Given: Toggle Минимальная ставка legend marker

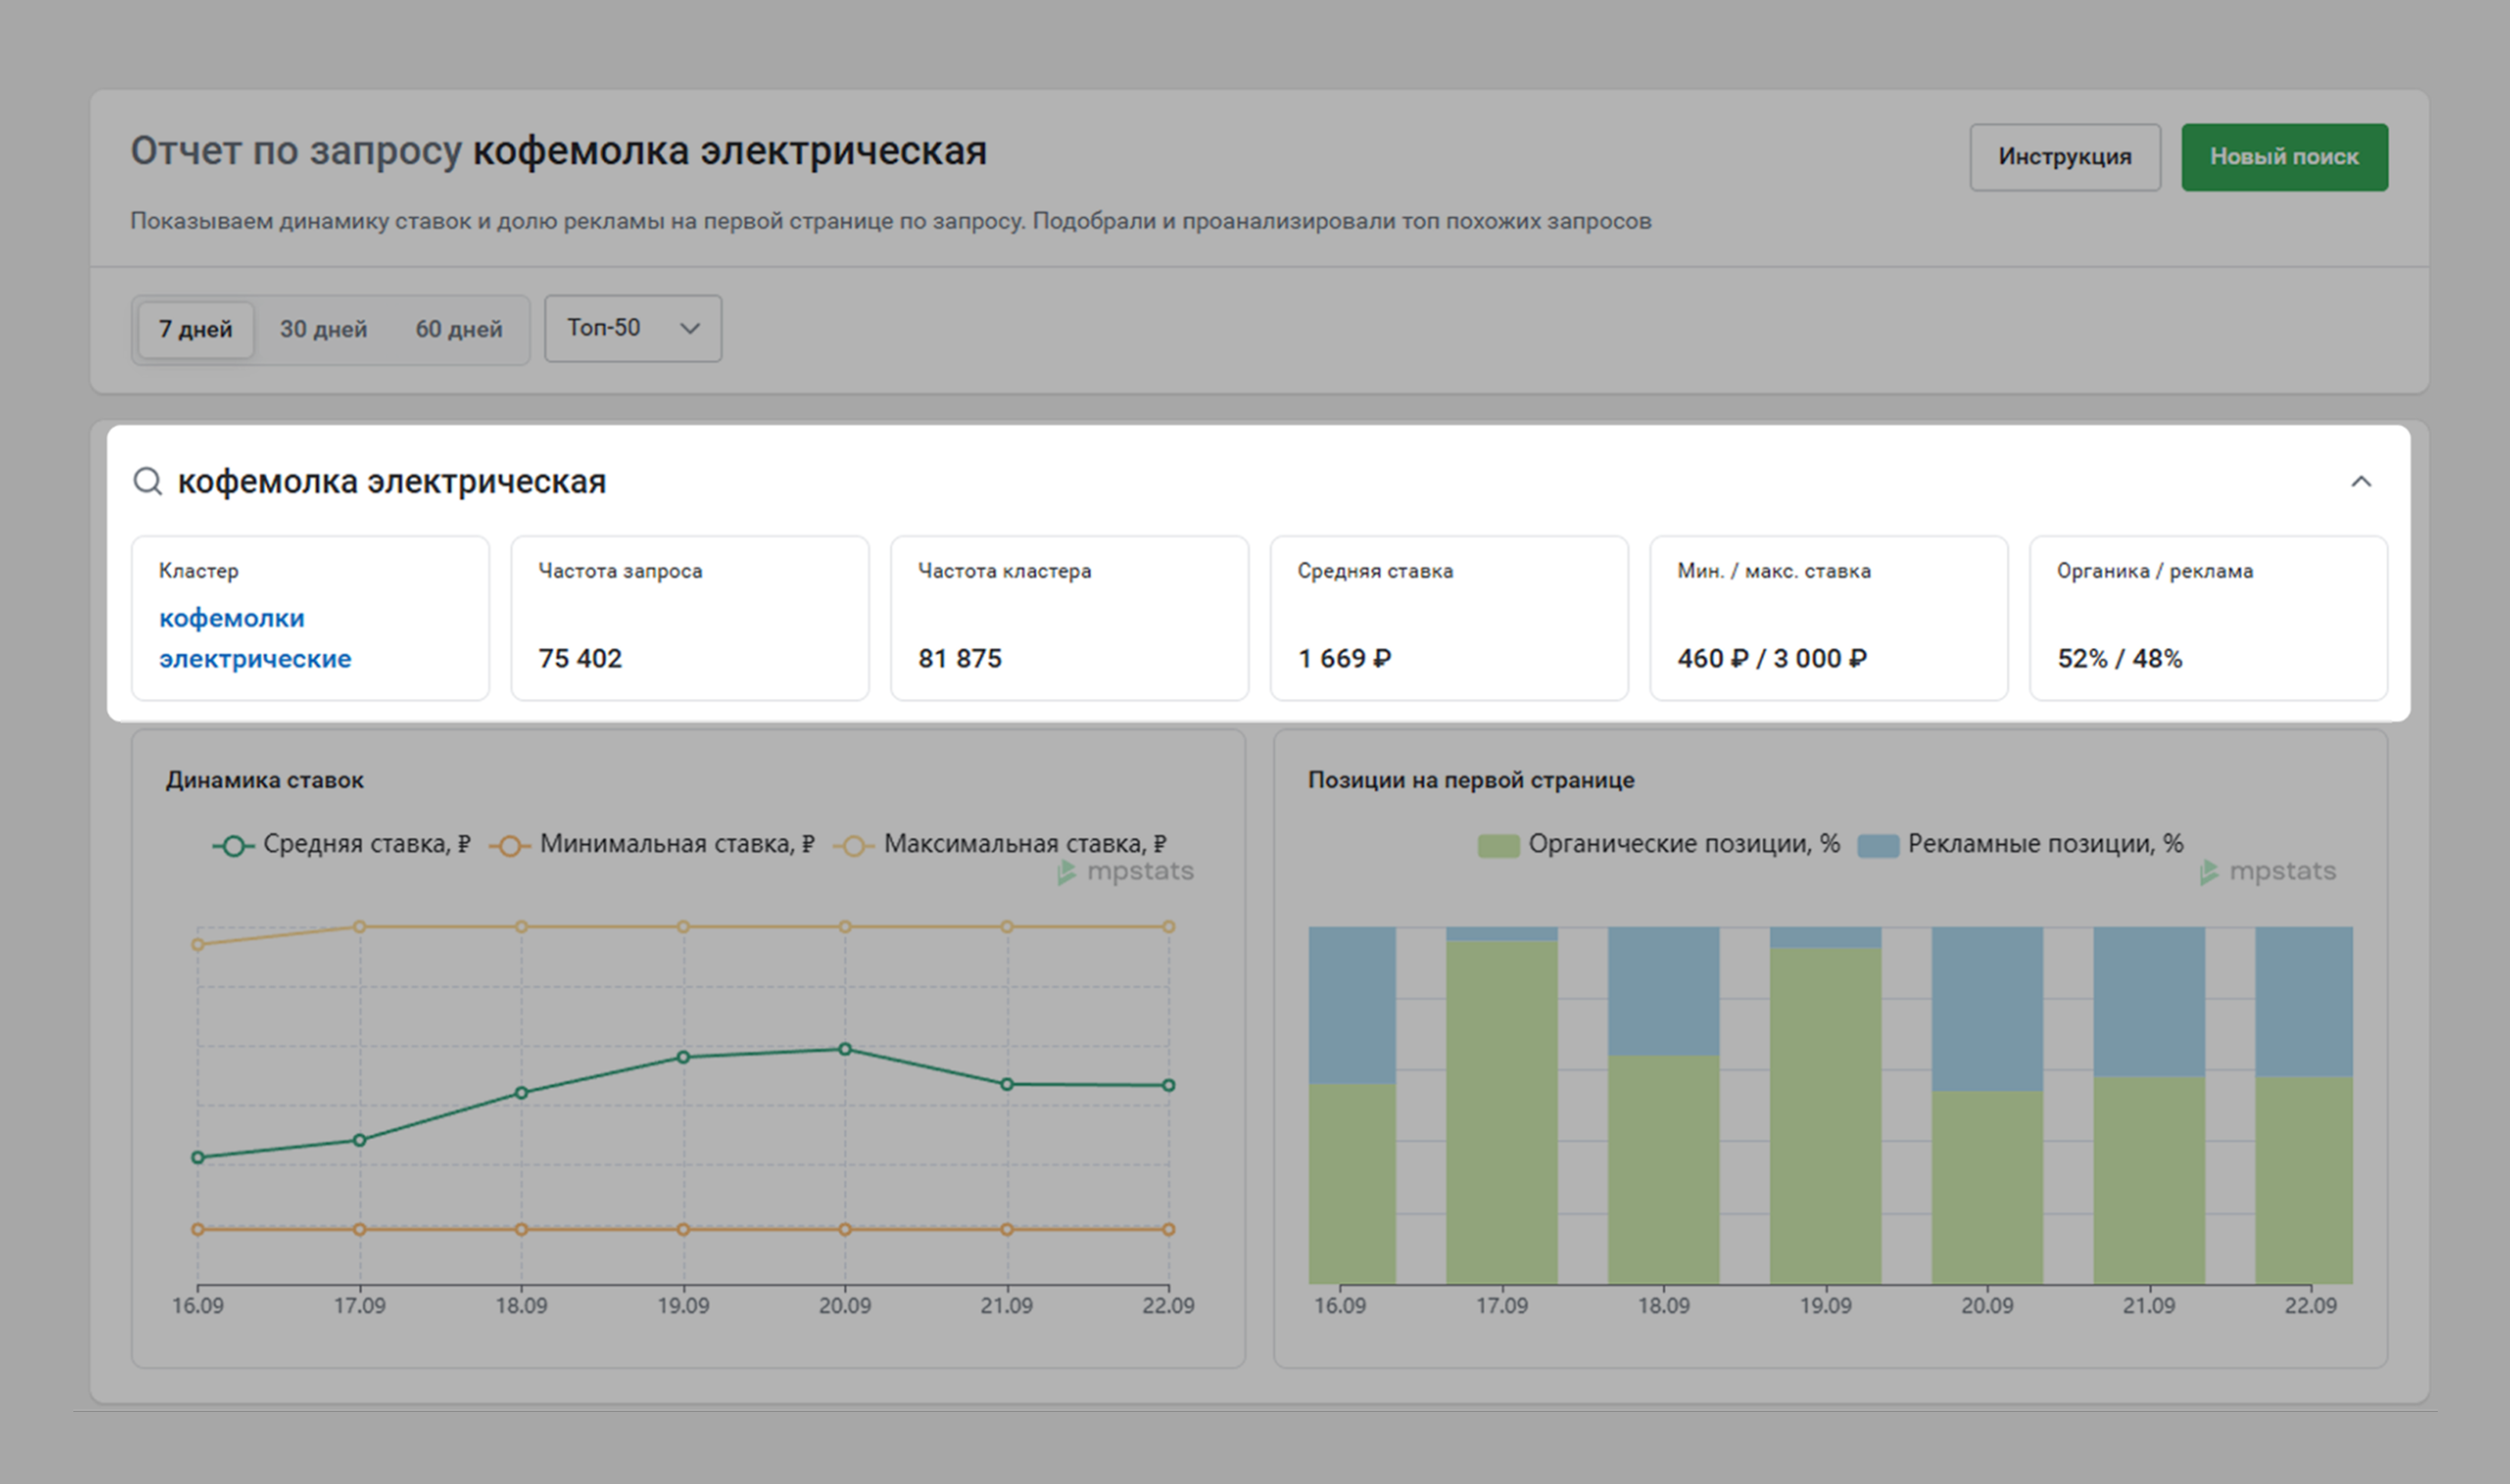Looking at the screenshot, I should coord(509,846).
